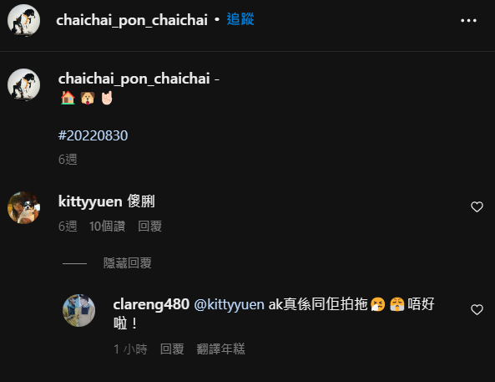Reply to clareng480's comment via 回覆

point(172,349)
